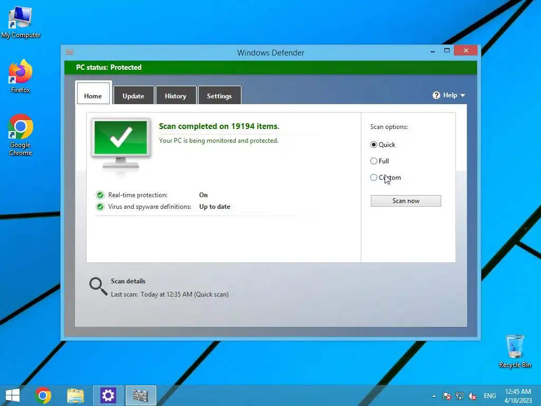
Task: Open Google Chrome desktop shortcut
Action: (x=21, y=135)
